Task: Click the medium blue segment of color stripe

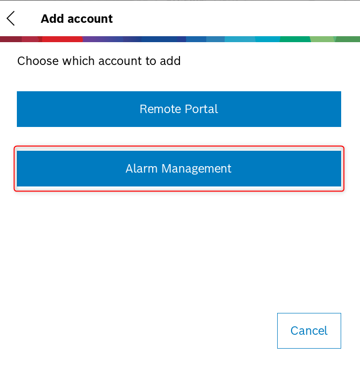Action: pos(196,39)
